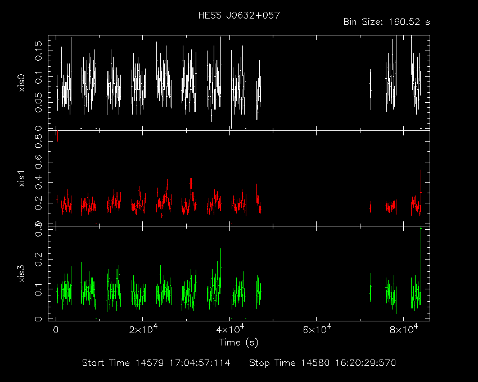Click the "0.2" tick label on xis3 axis
Screen dimensions: 478x382
pyautogui.click(x=38, y=259)
